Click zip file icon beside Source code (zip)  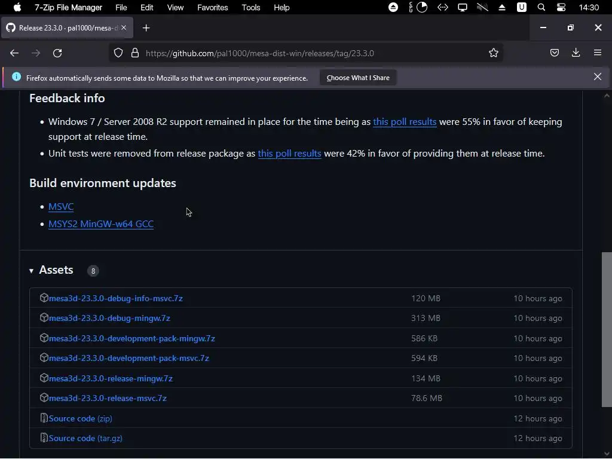coord(44,418)
